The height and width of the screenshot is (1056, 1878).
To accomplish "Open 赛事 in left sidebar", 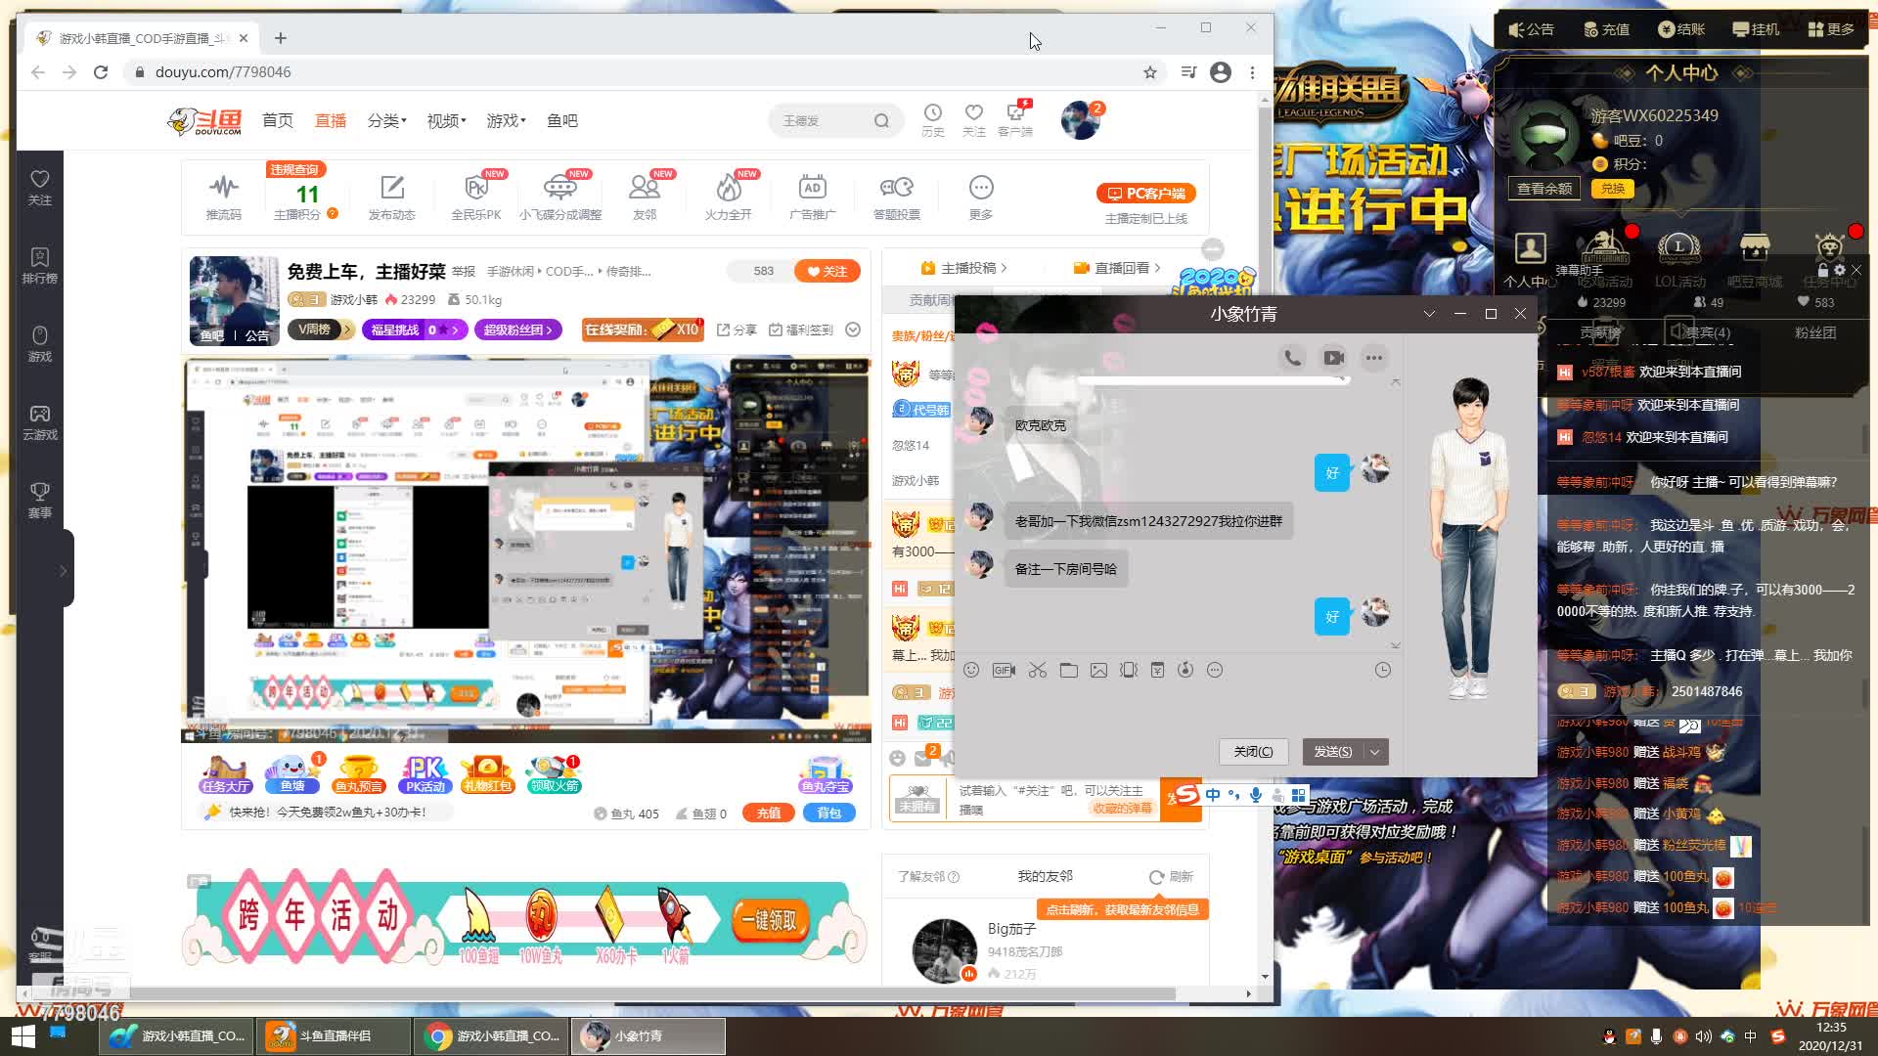I will 40,501.
